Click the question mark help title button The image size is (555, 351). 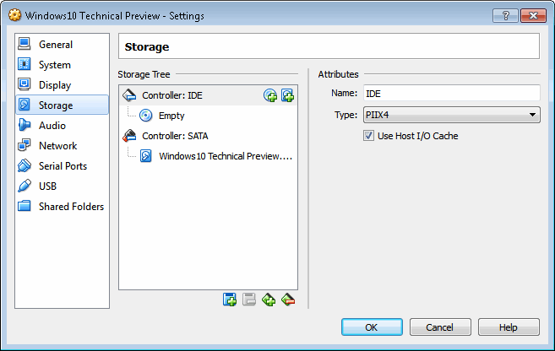coord(505,15)
